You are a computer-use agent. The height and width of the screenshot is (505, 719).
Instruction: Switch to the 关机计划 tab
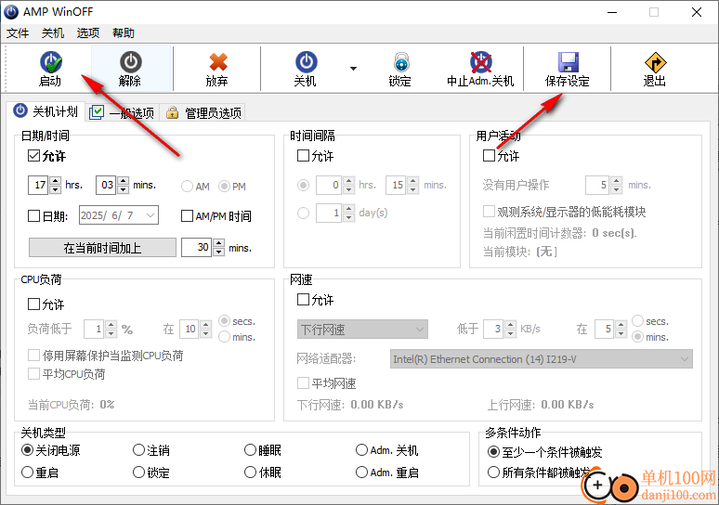(46, 111)
